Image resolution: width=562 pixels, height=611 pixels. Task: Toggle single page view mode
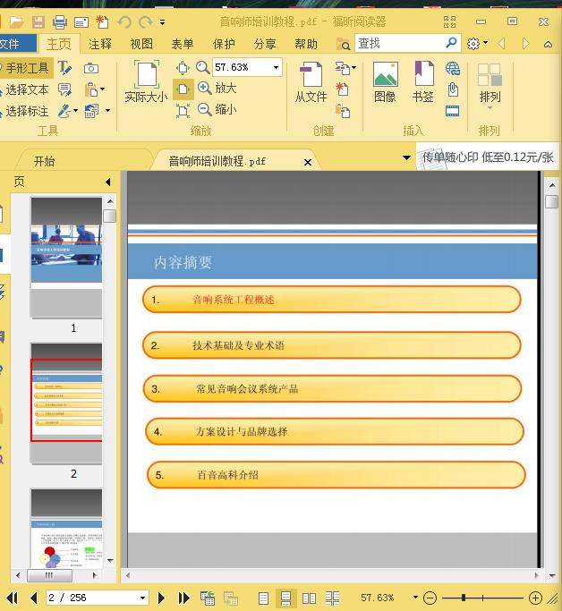263,598
